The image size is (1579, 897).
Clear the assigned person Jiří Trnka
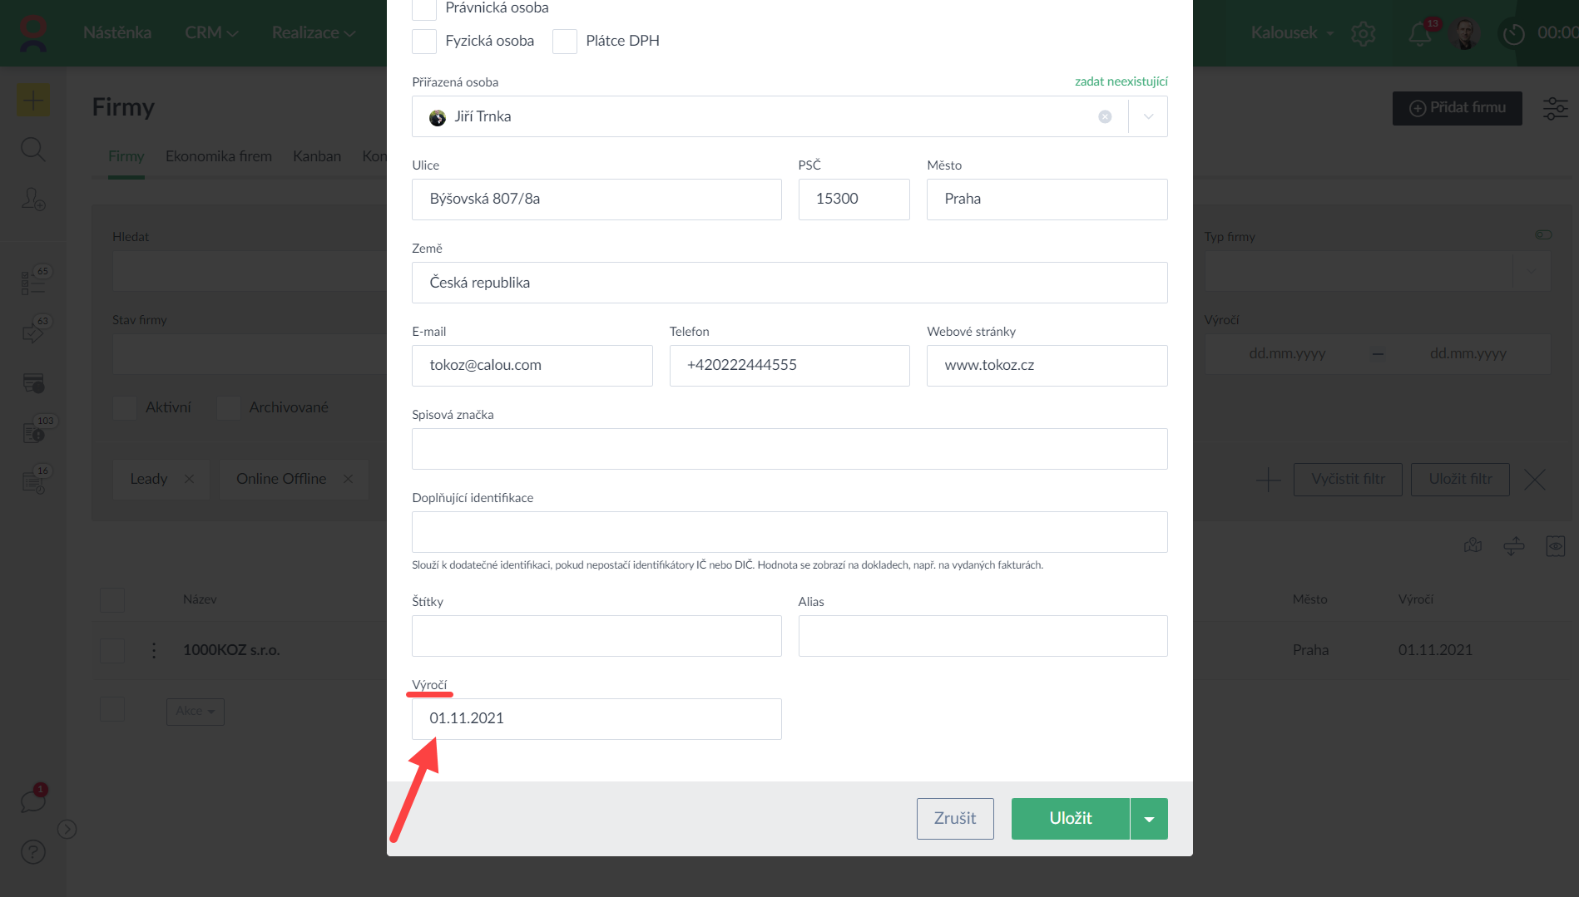pyautogui.click(x=1105, y=117)
